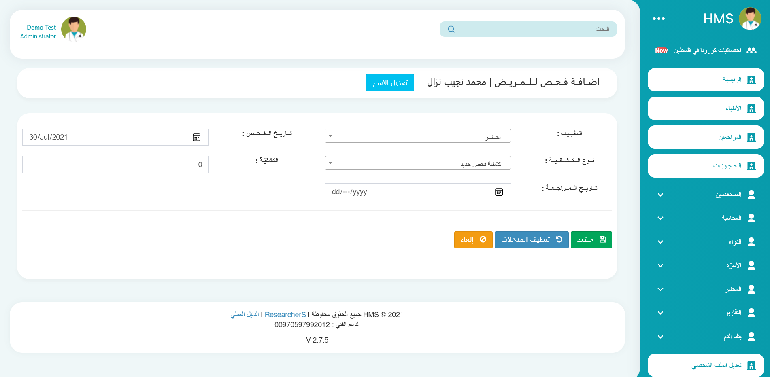Click the ResearcherS footer link

click(x=285, y=315)
